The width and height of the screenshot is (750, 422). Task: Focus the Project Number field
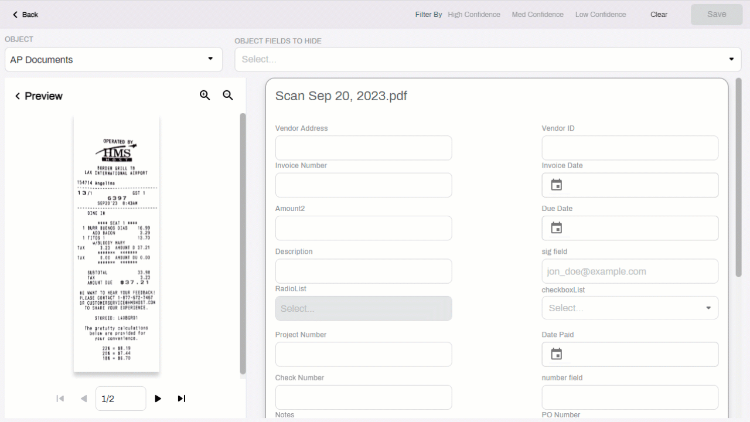(364, 354)
